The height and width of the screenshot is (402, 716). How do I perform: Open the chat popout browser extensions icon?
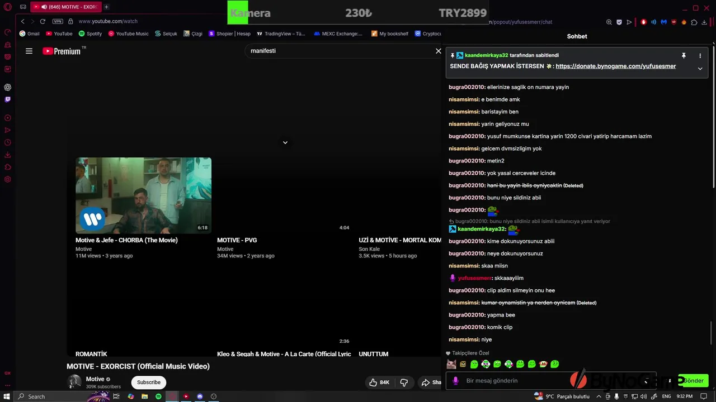coord(694,22)
